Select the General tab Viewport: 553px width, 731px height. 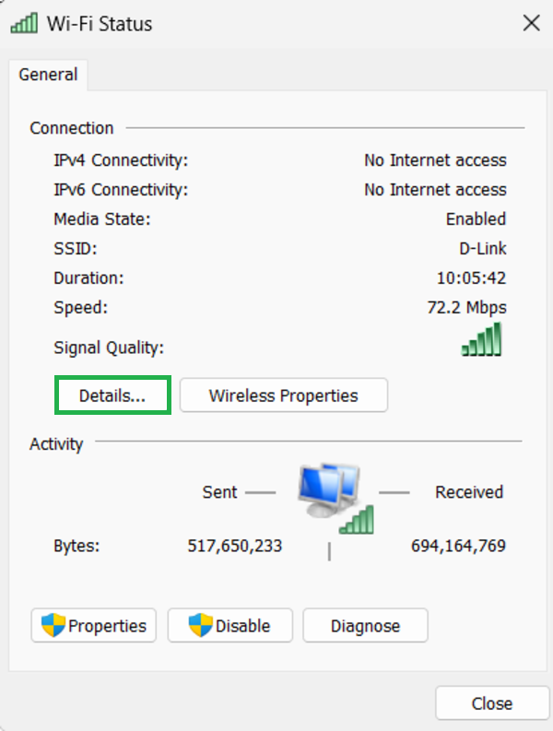coord(49,75)
